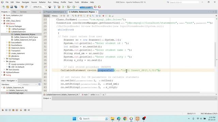This screenshot has width=218, height=122.
Task: Click the Redo toolbar icon
Action: point(26,7)
